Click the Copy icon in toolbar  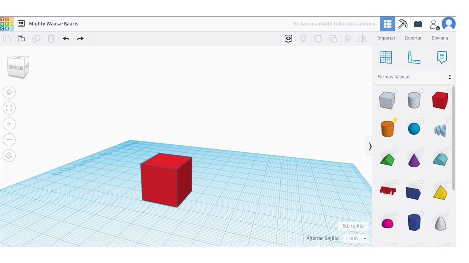(7, 38)
